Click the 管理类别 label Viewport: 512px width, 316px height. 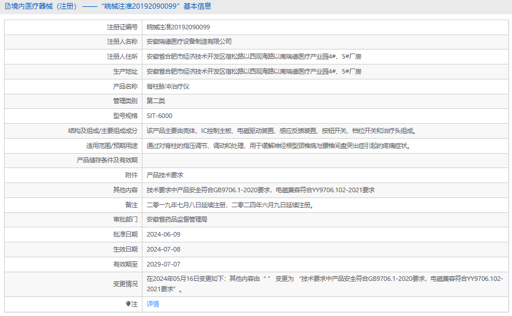point(125,101)
